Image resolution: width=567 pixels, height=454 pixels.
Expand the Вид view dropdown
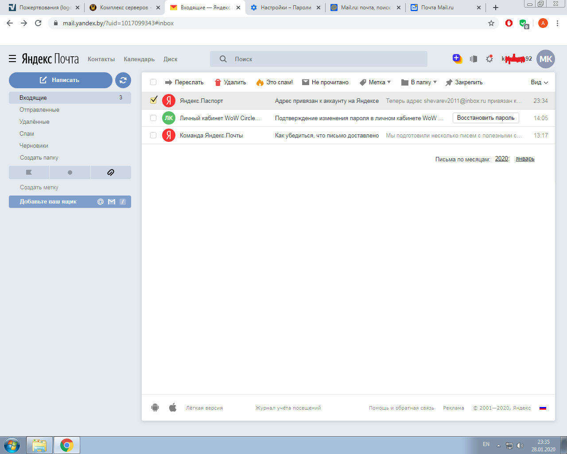pos(539,82)
